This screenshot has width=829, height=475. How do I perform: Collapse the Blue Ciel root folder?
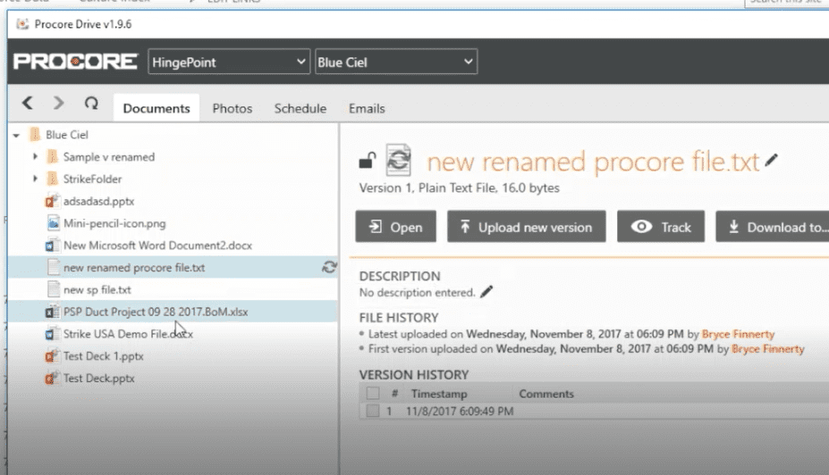pos(16,135)
